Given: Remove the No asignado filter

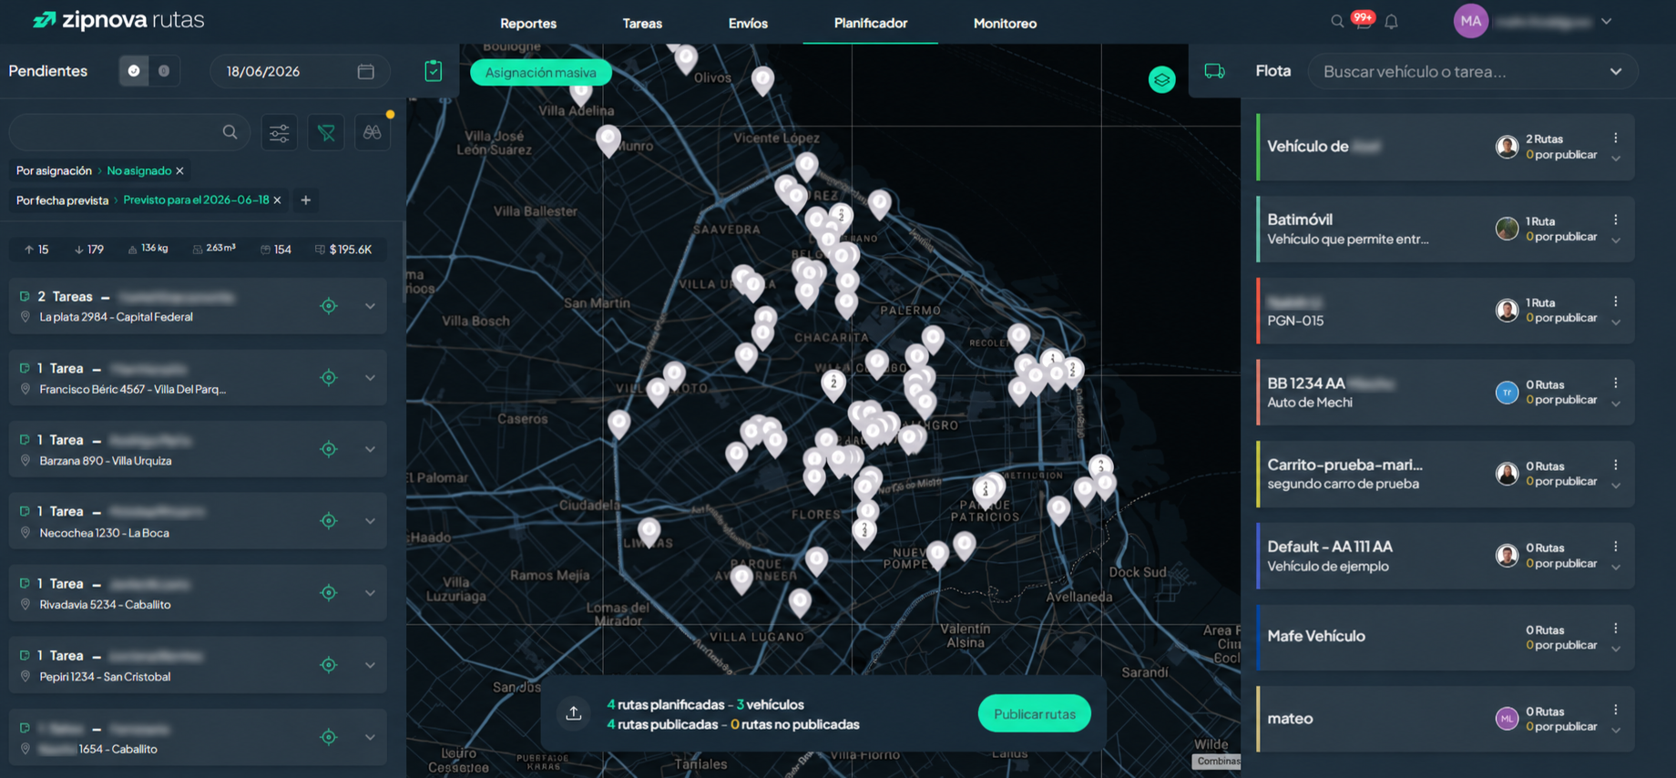Looking at the screenshot, I should tap(180, 171).
